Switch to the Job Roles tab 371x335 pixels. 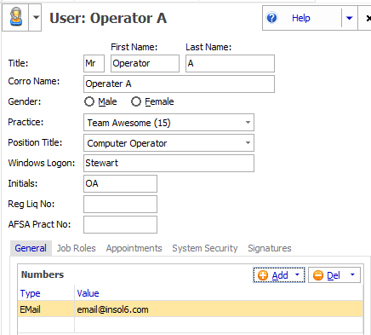[77, 248]
